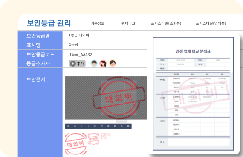Viewport: 243px width, 157px height.
Task: Click the 보안등급코드 field 1등급_AAA32
Action: (105, 54)
